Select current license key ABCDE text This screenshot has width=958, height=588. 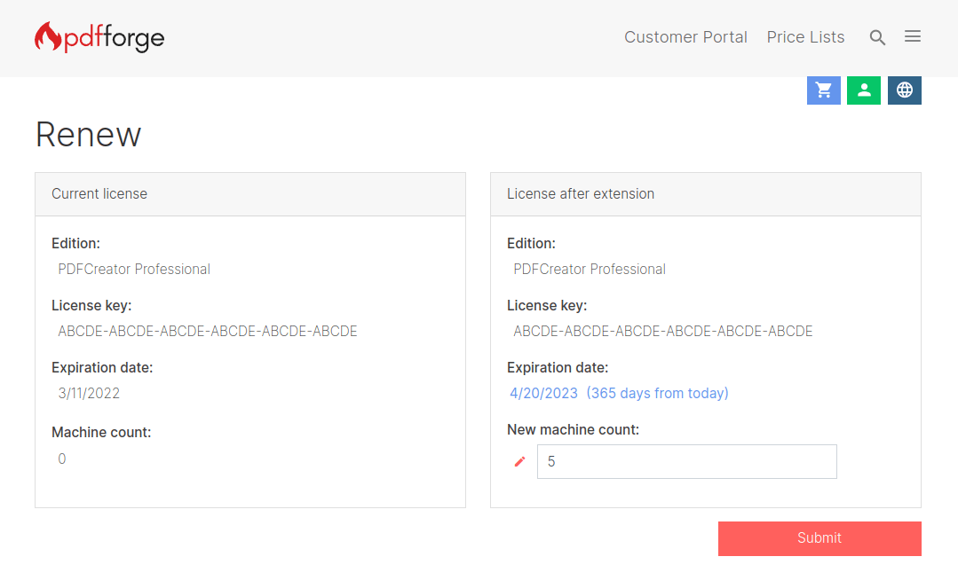coord(207,332)
